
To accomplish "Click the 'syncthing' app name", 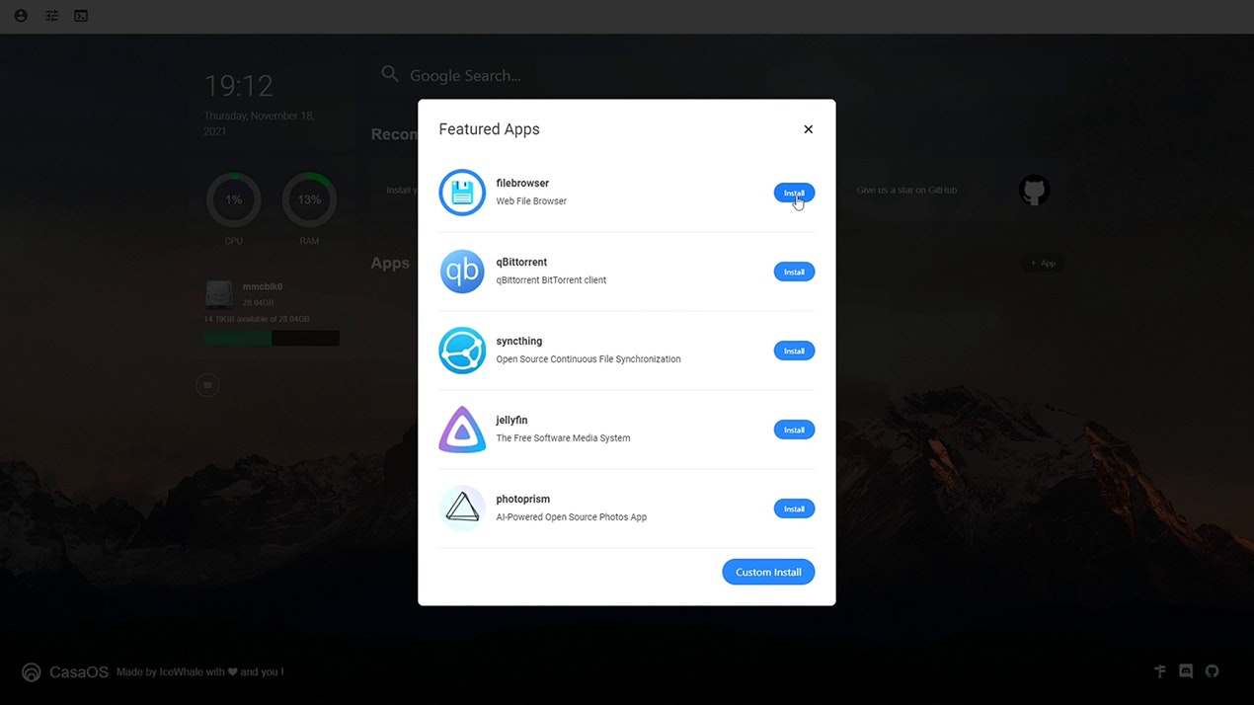I will click(519, 342).
